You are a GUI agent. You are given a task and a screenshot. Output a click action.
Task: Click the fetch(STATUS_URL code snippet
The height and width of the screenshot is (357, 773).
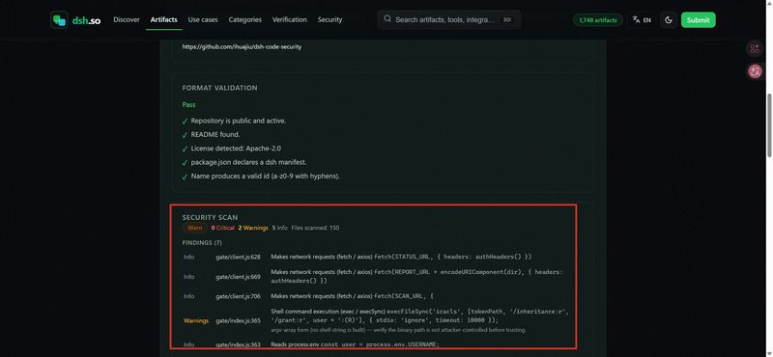point(453,257)
